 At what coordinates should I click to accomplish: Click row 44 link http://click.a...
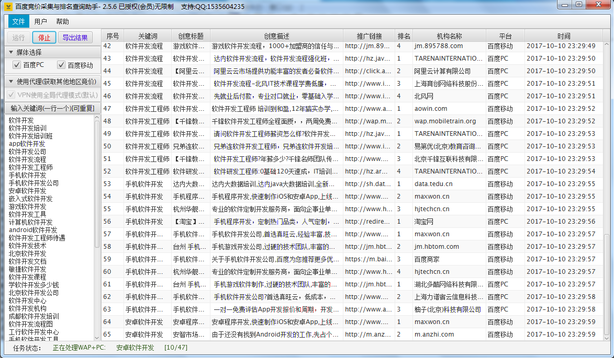click(x=368, y=71)
